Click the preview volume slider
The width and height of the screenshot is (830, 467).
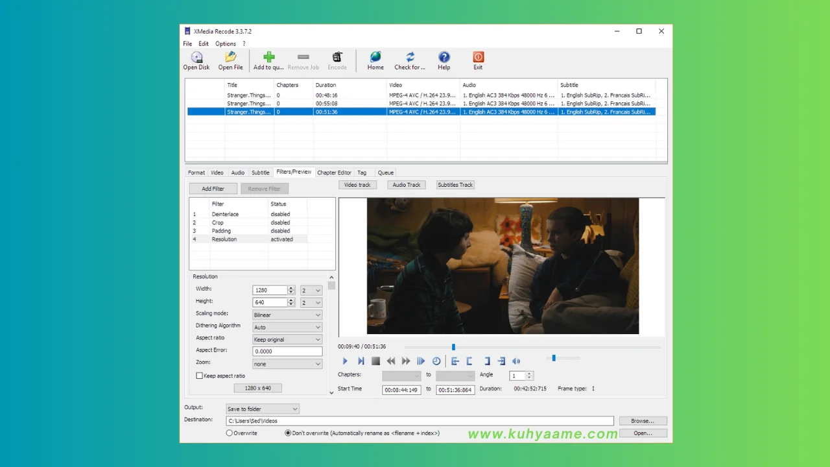(x=554, y=358)
